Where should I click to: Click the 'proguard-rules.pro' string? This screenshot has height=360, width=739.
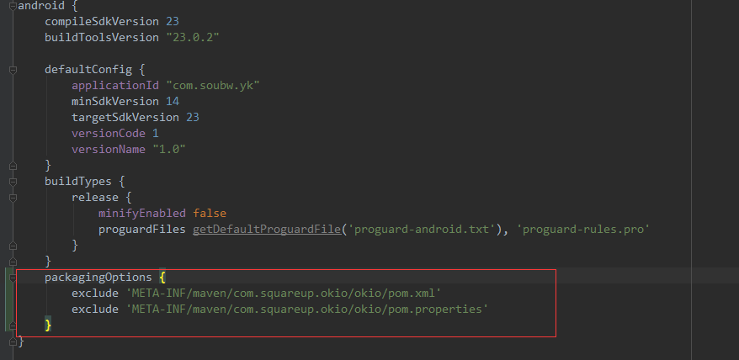click(x=583, y=230)
